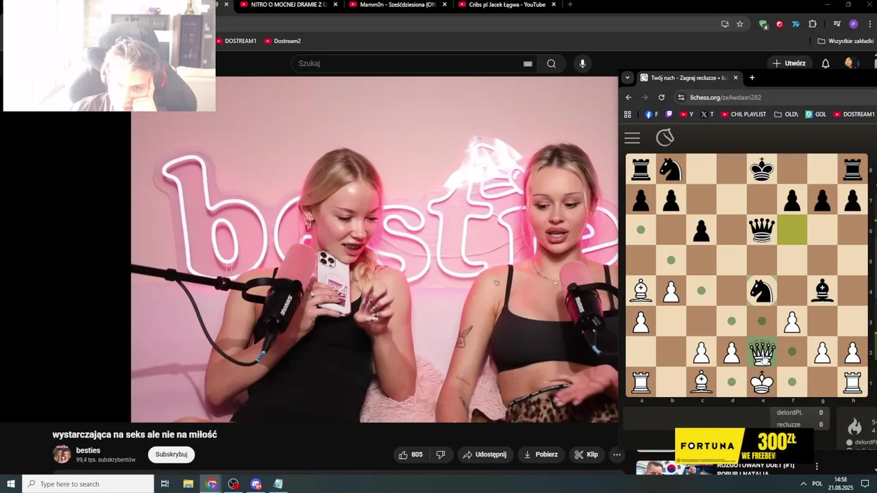
Task: Open the on-screen keyboard in search box
Action: click(x=528, y=64)
